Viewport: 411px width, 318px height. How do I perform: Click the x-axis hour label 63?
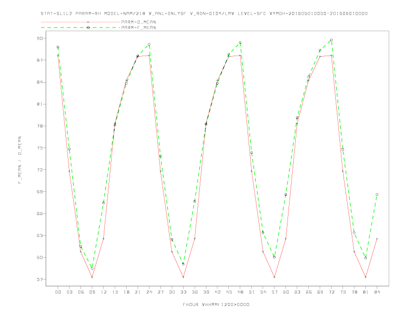(297, 292)
